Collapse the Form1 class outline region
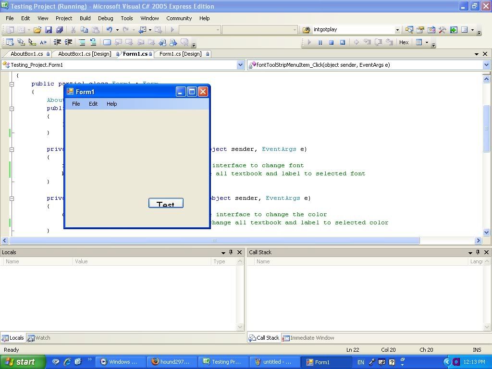492x369 pixels. [12, 84]
